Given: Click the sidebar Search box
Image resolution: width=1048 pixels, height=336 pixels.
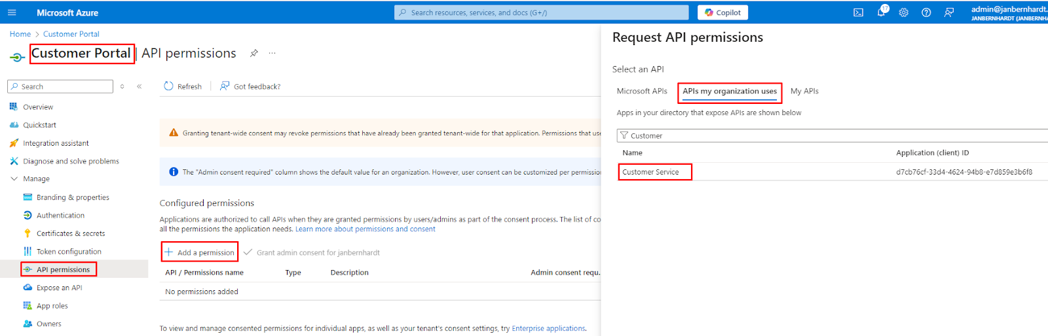Looking at the screenshot, I should [x=60, y=86].
